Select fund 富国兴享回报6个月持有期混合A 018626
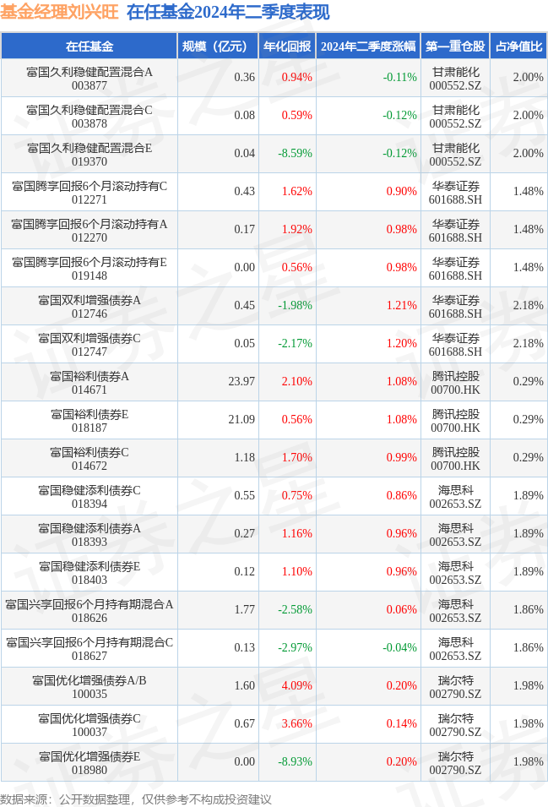 tap(90, 610)
